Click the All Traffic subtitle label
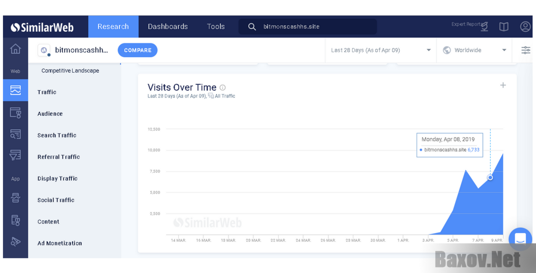 pyautogui.click(x=225, y=96)
